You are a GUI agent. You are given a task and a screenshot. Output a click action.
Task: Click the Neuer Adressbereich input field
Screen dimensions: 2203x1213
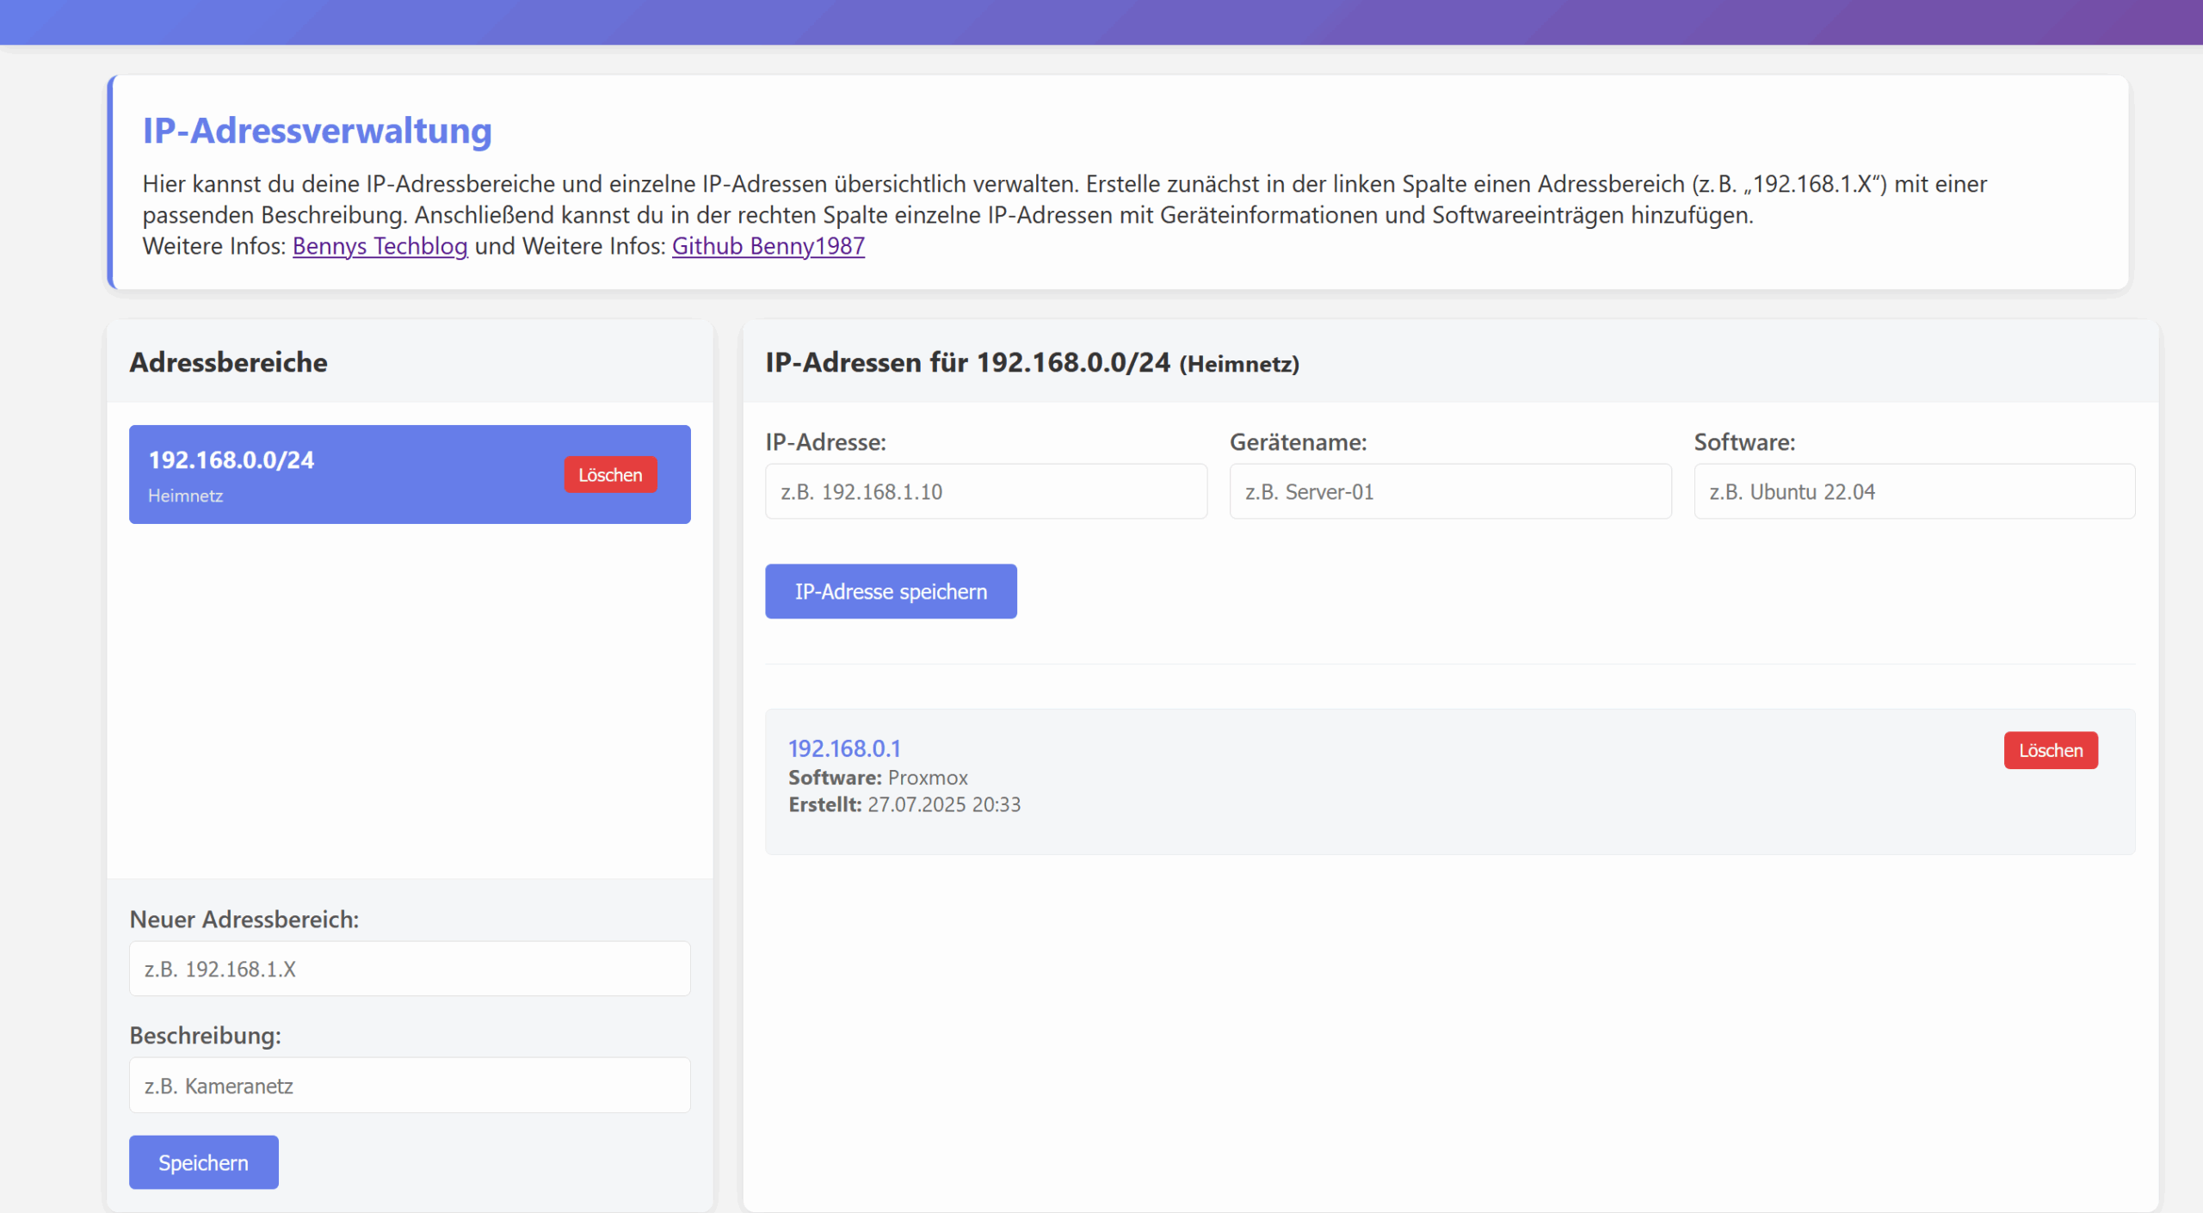click(x=409, y=969)
